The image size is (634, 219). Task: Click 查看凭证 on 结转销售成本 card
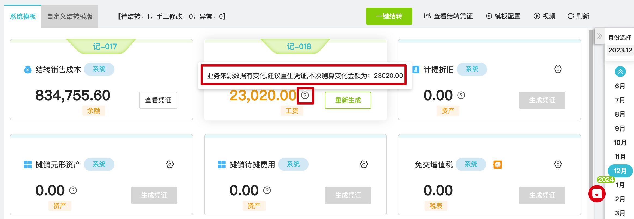click(x=158, y=100)
